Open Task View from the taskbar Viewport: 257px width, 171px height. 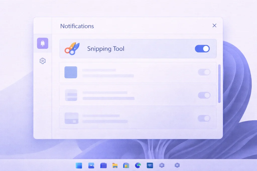click(x=91, y=165)
